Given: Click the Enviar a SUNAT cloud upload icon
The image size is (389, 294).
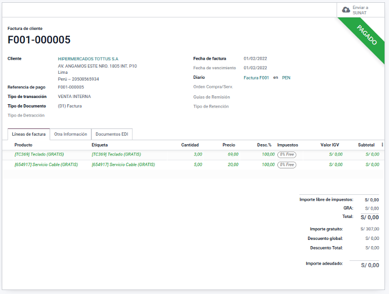Looking at the screenshot, I should [x=346, y=10].
